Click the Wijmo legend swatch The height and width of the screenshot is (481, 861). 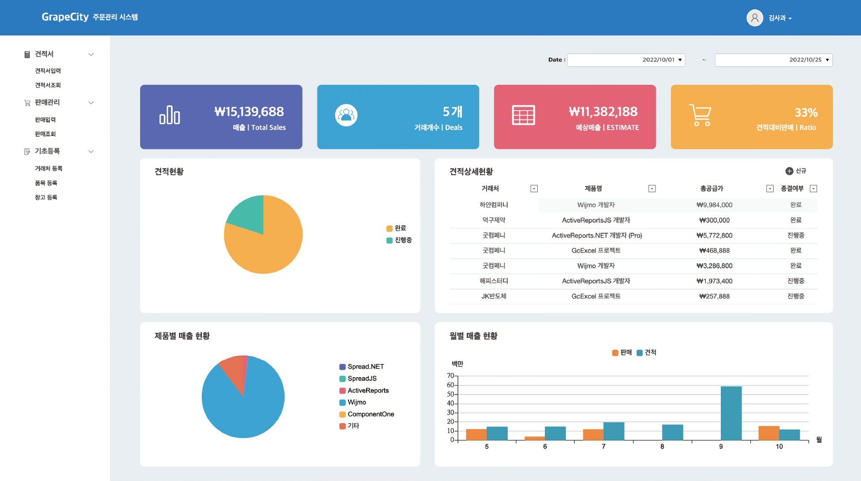[343, 403]
